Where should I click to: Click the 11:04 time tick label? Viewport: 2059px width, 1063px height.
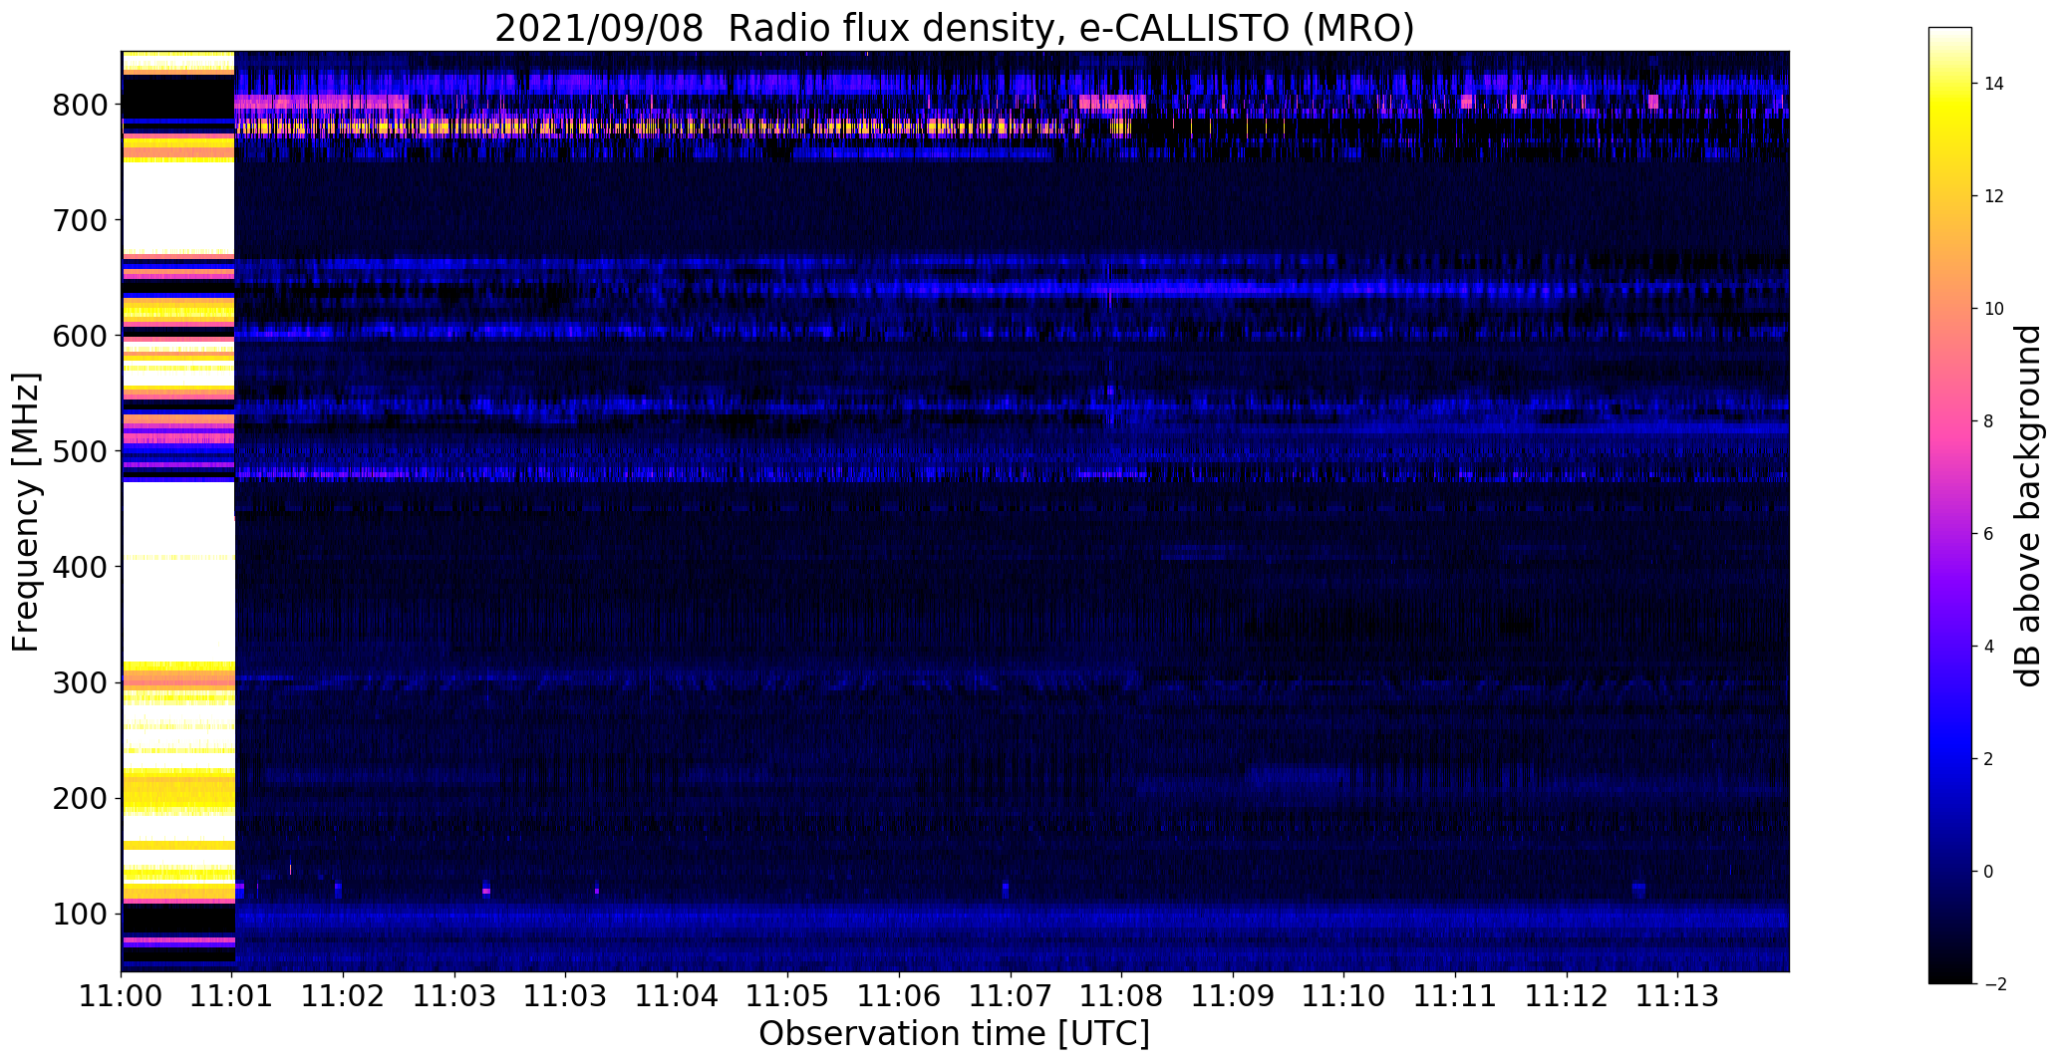coord(677,995)
